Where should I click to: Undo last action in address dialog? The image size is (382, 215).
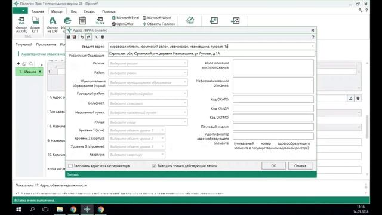(x=82, y=37)
